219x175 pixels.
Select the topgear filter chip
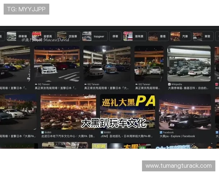coord(95,36)
